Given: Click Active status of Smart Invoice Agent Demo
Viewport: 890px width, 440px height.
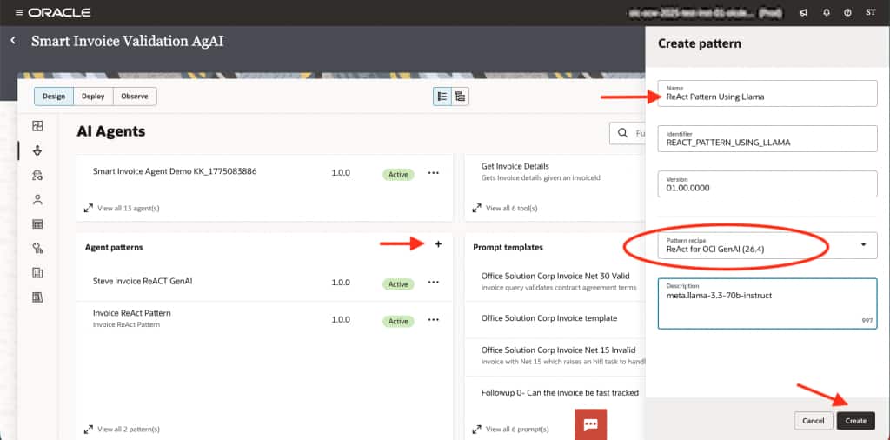Looking at the screenshot, I should click(x=398, y=174).
